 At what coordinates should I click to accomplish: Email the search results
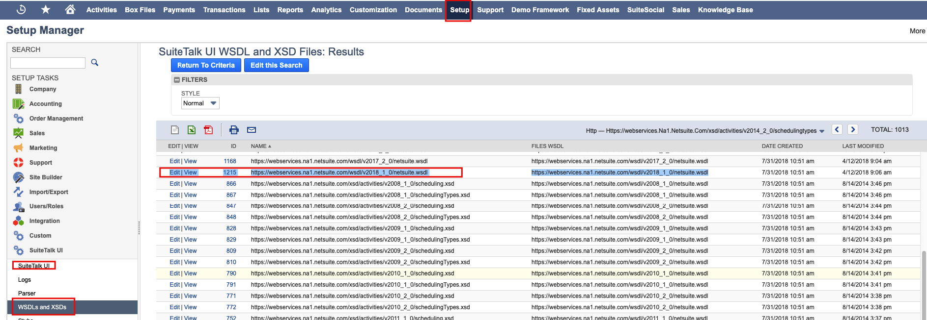[252, 130]
